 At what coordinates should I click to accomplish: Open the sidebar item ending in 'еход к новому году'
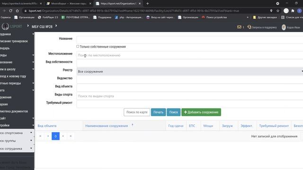[13, 76]
